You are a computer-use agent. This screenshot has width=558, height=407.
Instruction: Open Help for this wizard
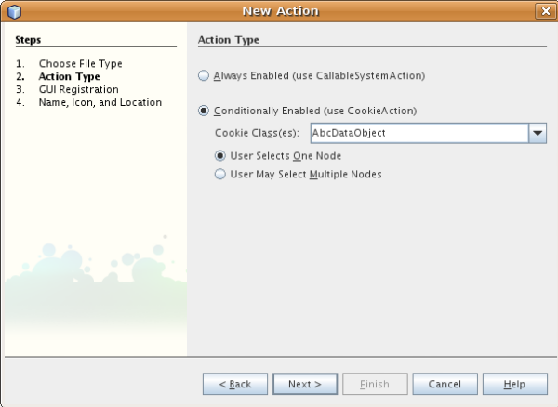click(515, 384)
